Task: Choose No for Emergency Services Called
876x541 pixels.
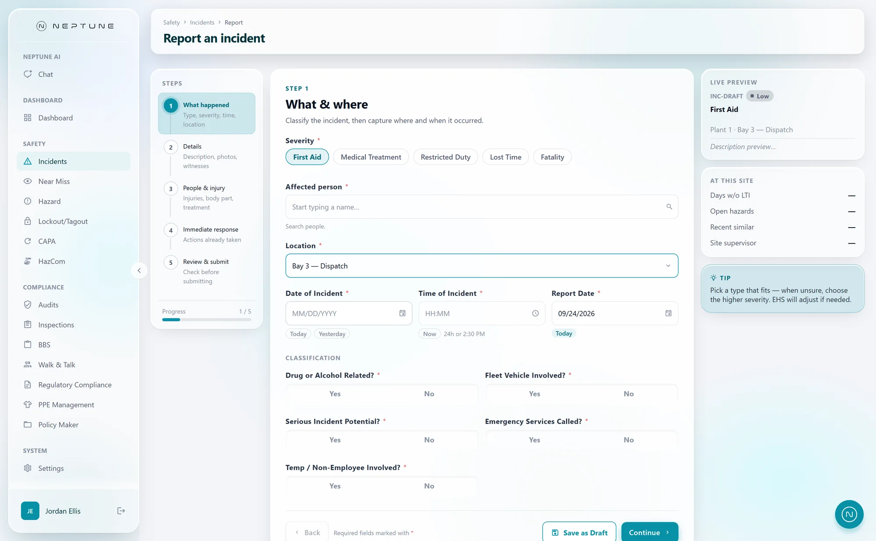Action: point(629,440)
